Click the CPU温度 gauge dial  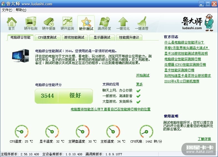tap(21, 131)
